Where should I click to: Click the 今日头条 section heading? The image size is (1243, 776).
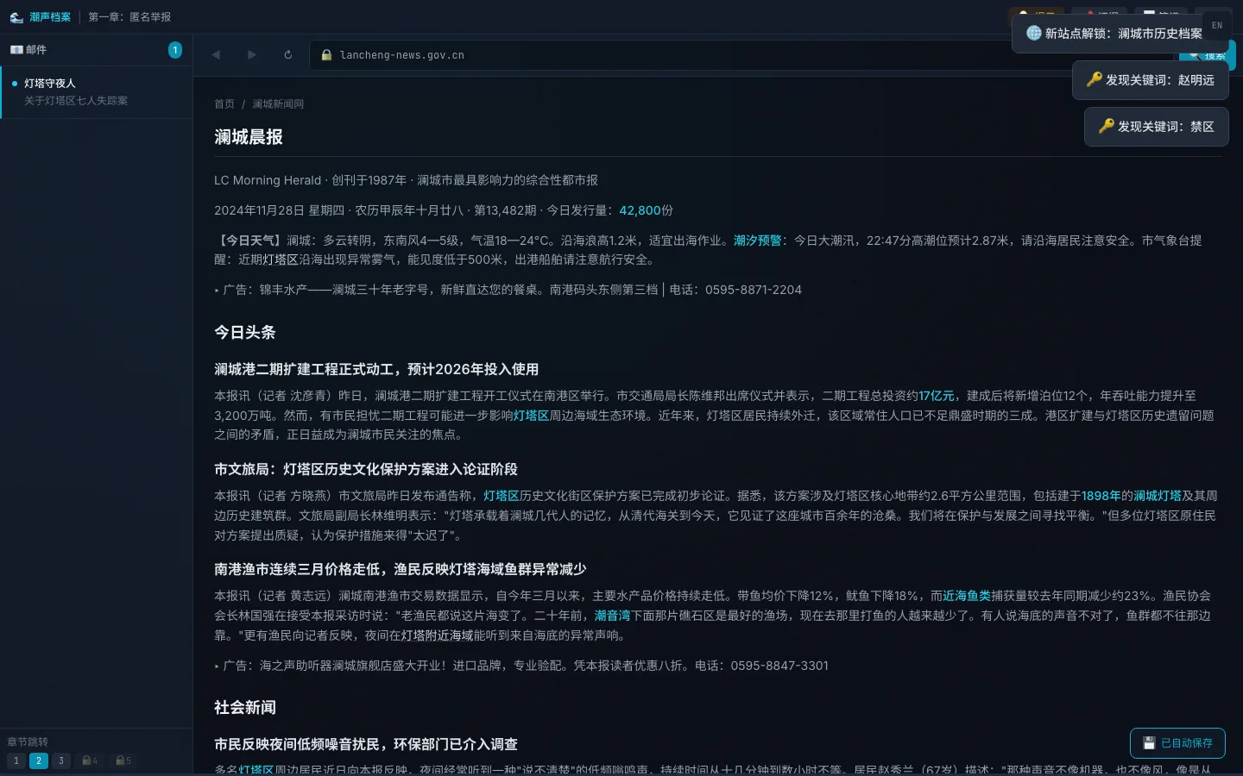point(245,332)
